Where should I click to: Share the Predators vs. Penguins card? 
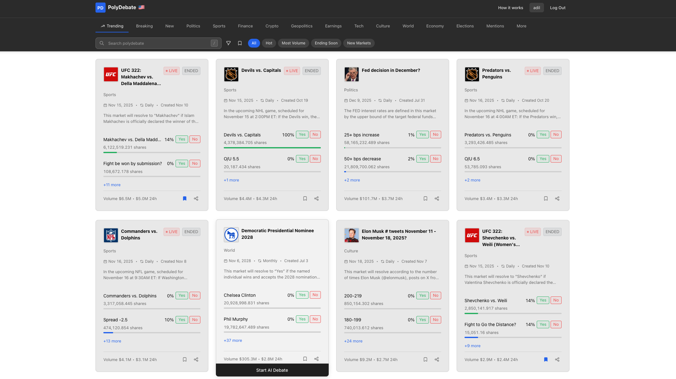tap(557, 198)
